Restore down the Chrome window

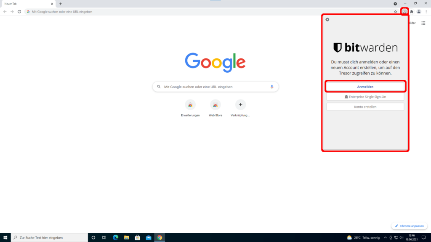(x=415, y=3)
